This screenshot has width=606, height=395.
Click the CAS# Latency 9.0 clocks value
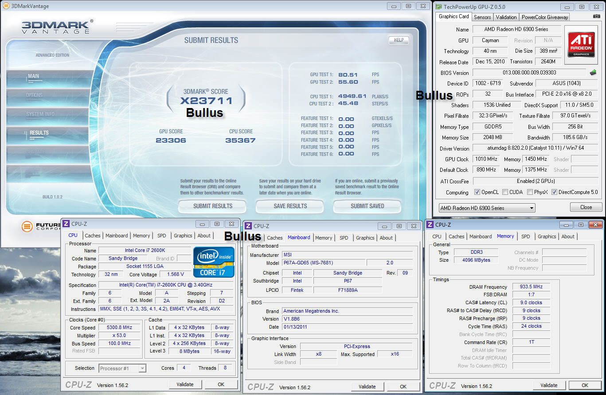(531, 303)
